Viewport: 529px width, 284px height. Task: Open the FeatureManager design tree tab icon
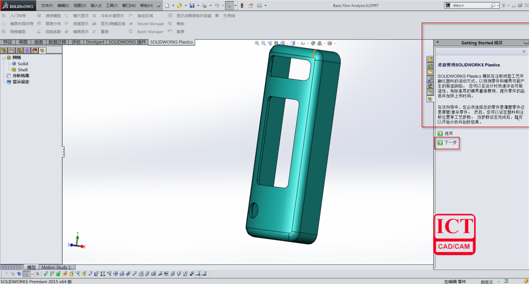tap(4, 50)
